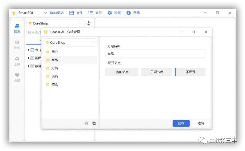Open CoreShop database dropdown in main window

point(56,23)
